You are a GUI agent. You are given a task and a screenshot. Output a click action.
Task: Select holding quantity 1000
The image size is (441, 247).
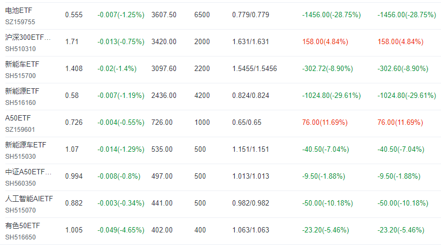point(202,123)
